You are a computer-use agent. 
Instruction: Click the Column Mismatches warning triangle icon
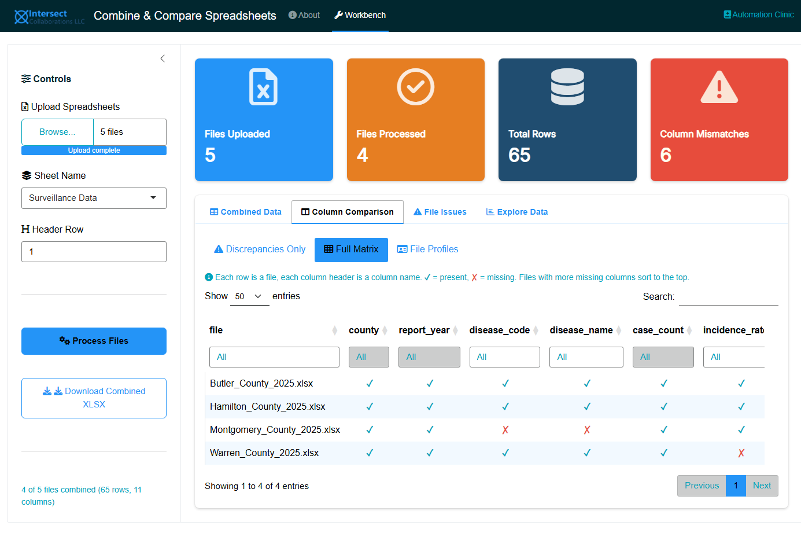click(x=719, y=87)
